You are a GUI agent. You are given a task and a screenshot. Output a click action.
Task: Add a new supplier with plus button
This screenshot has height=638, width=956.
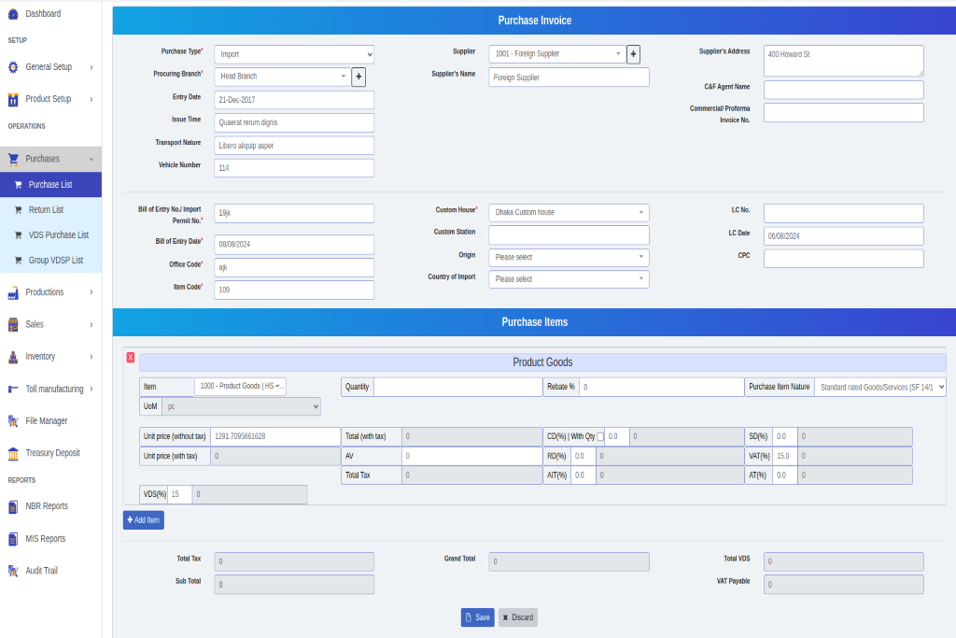pos(634,54)
